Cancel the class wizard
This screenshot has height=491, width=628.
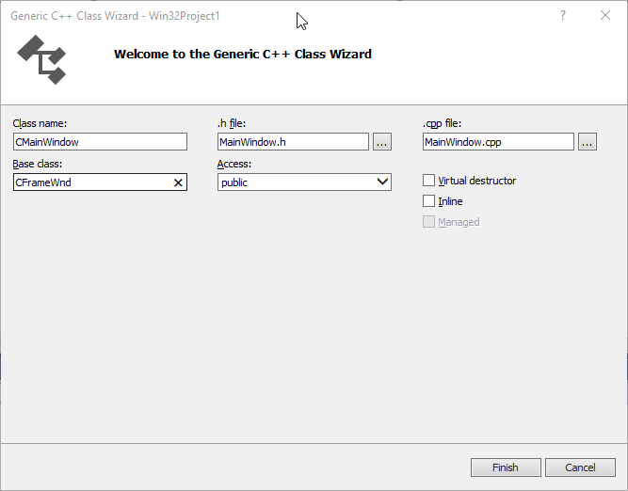(580, 467)
